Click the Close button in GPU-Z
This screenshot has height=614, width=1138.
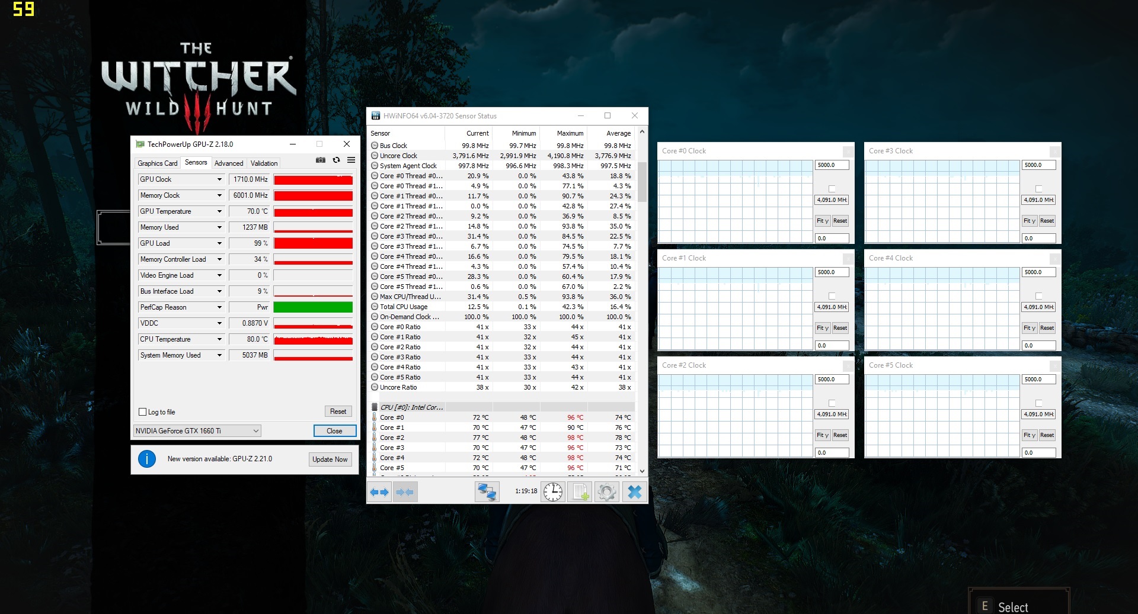(335, 431)
